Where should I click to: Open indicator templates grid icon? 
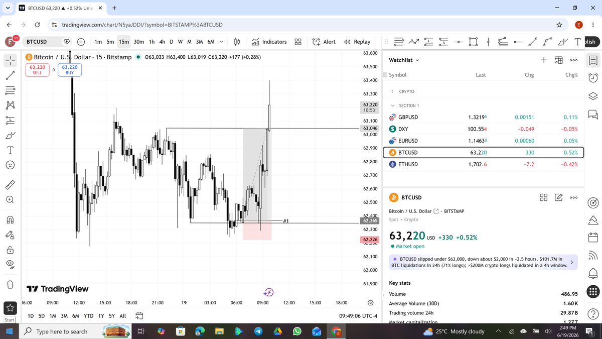pos(298,42)
